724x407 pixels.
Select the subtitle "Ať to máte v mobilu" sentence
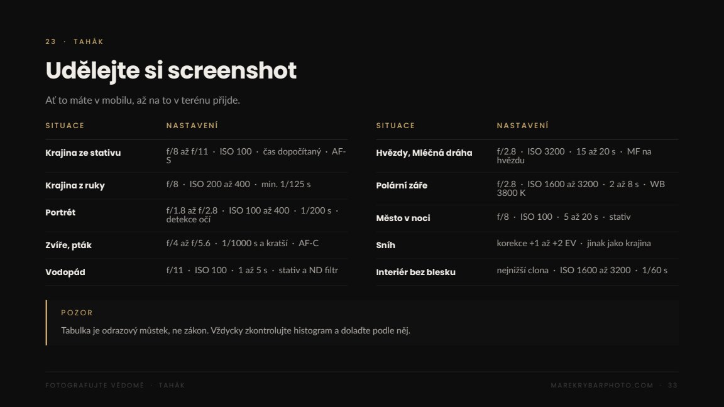pos(143,100)
